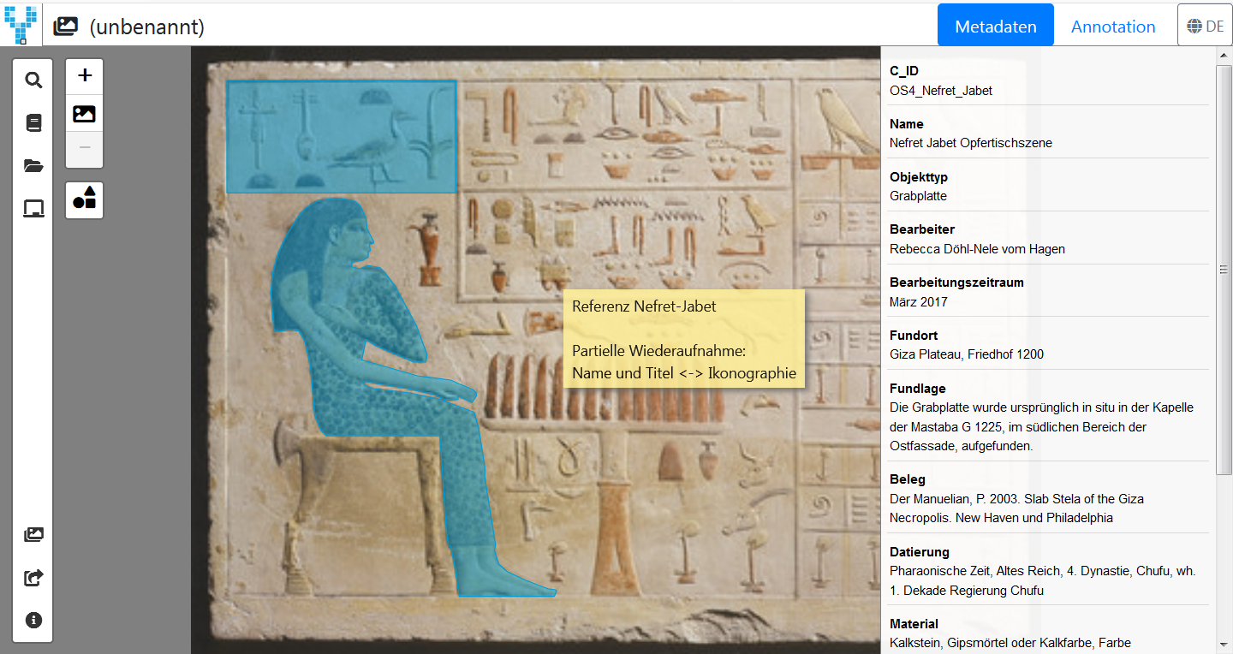This screenshot has height=654, width=1233.
Task: Click the Kalkstein, Gipsmörtel oder Kalkfarbe text
Action: (1012, 643)
